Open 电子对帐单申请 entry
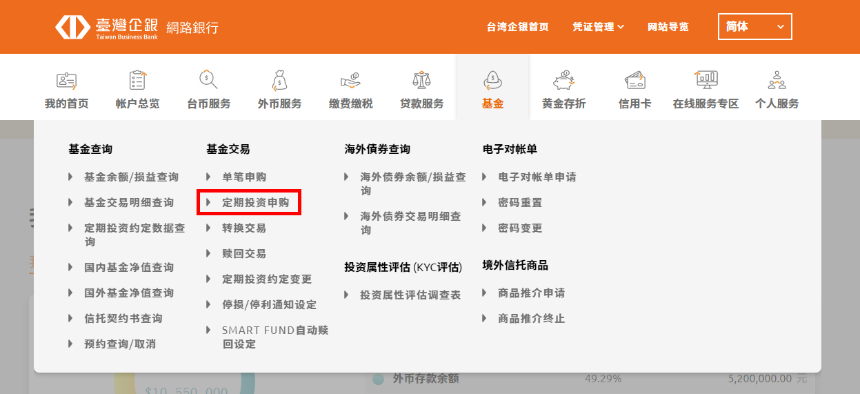 tap(537, 177)
